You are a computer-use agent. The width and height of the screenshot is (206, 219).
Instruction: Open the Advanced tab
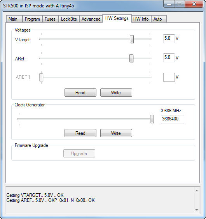(91, 19)
